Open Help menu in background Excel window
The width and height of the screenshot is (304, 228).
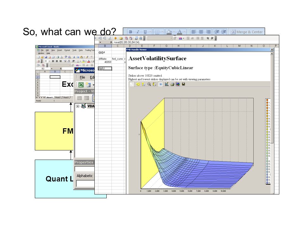tap(48, 53)
